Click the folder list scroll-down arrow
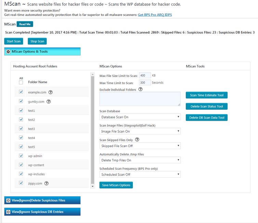The image size is (258, 223). (93, 186)
